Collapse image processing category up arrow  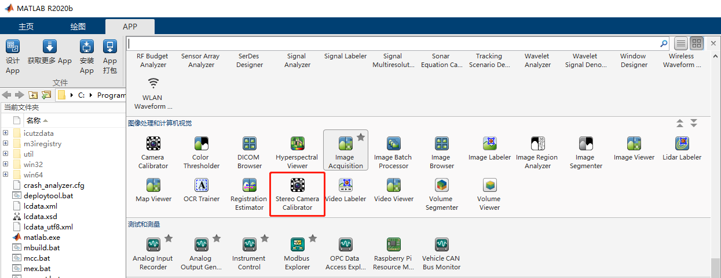point(680,123)
